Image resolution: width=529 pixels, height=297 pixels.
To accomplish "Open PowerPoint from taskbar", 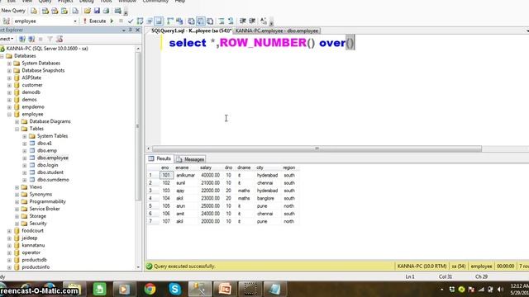I will click(x=225, y=289).
